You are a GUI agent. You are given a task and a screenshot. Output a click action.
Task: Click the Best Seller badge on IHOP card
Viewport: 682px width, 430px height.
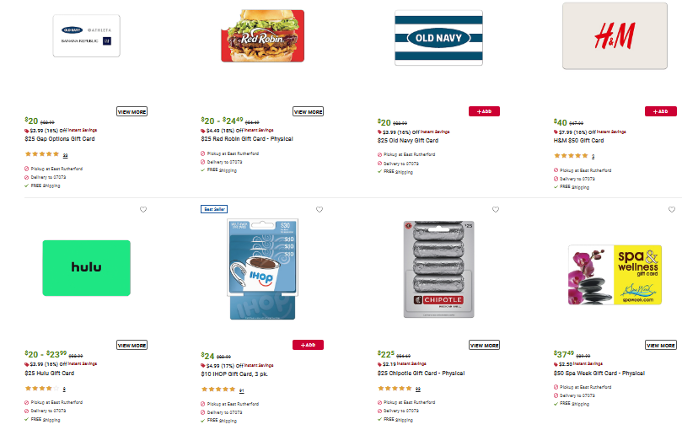coord(214,209)
